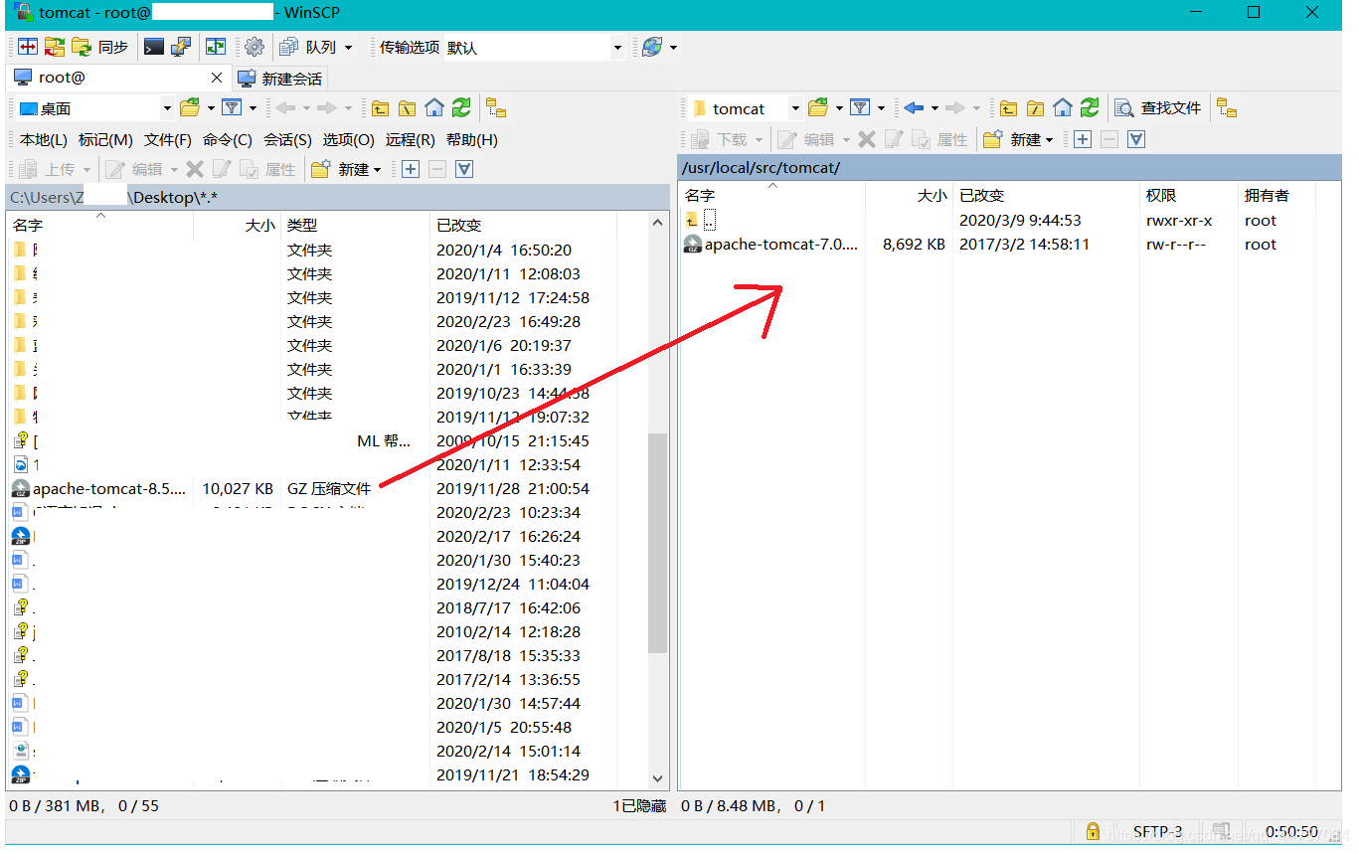
Task: Open the 帮助(H) menu
Action: [472, 140]
